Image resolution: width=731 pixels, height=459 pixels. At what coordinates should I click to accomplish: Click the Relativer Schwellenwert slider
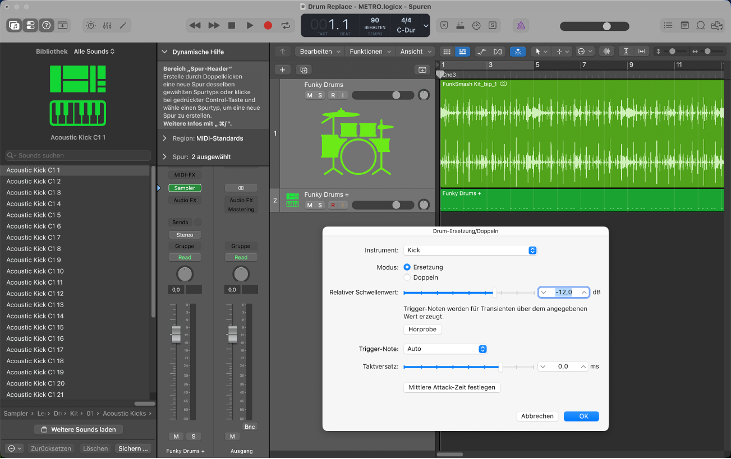[469, 293]
